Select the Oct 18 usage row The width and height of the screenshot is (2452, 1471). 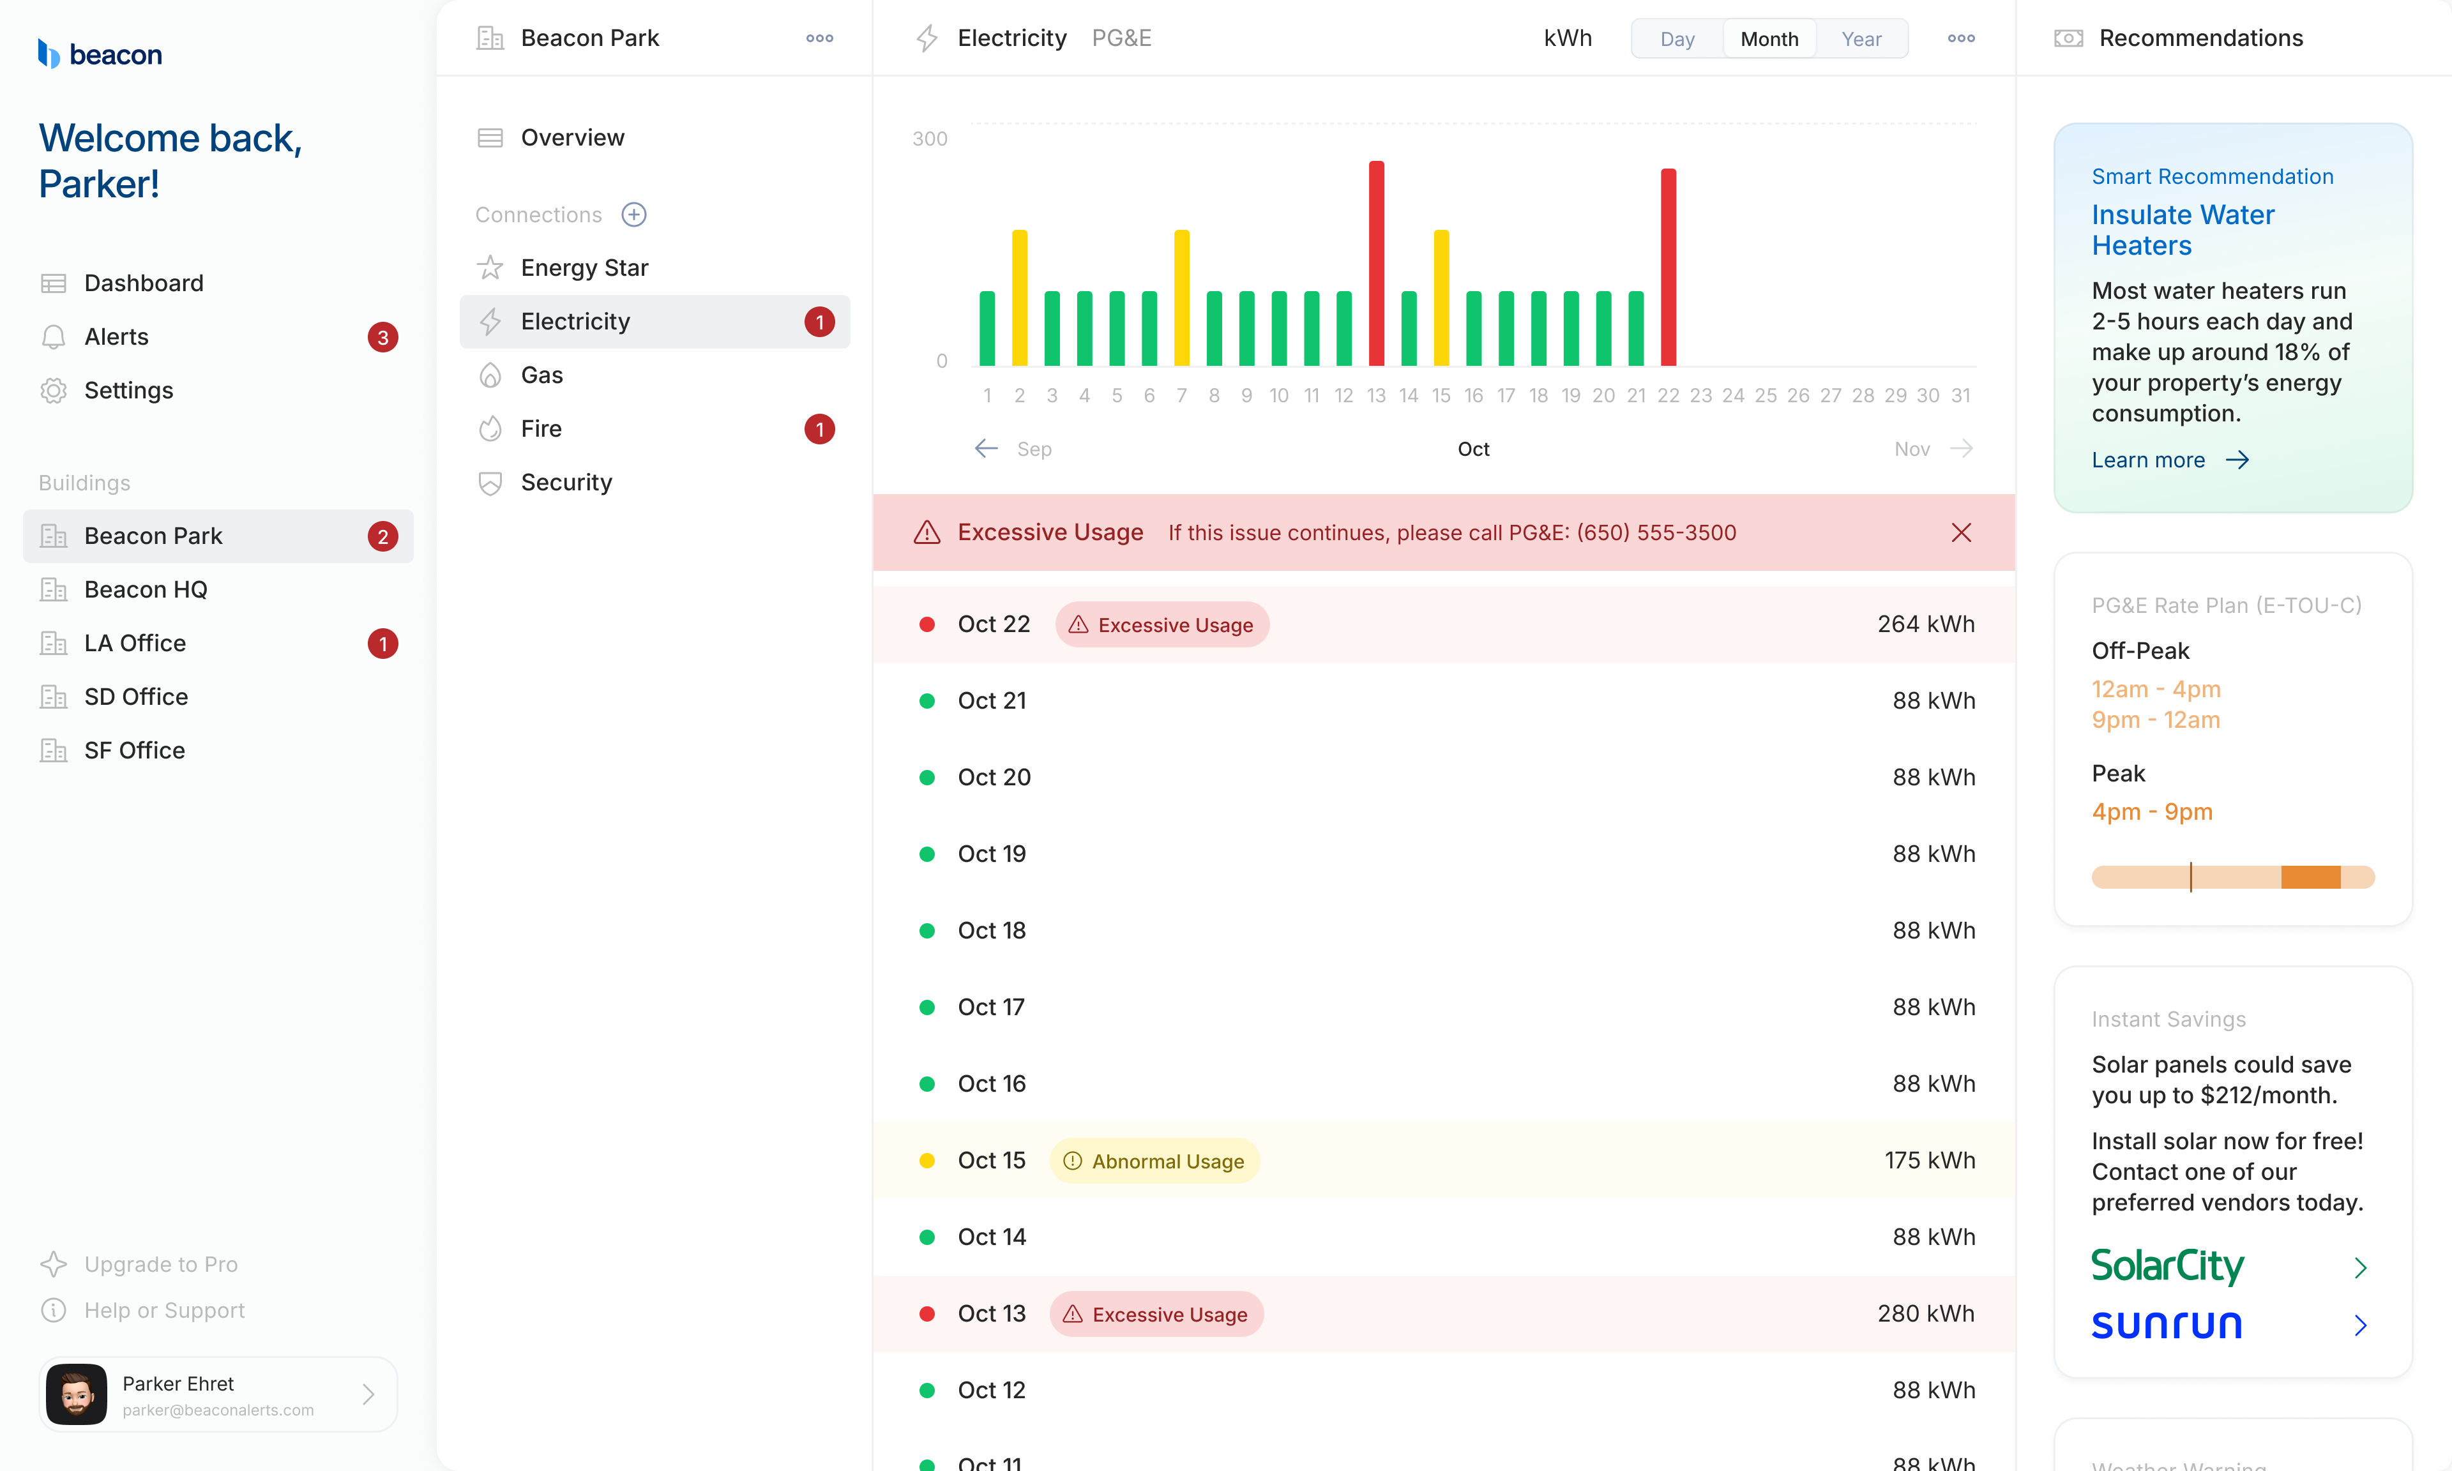click(x=1444, y=931)
